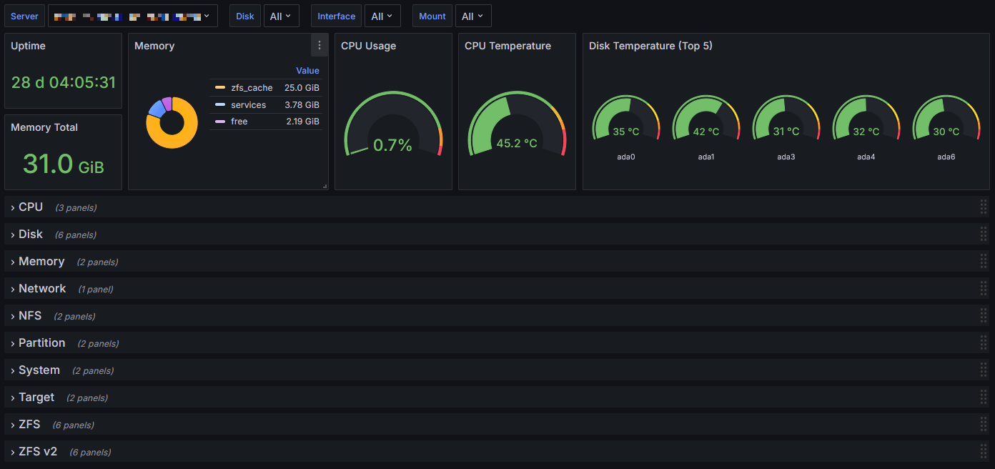Click the services blue color swatch

[x=219, y=104]
